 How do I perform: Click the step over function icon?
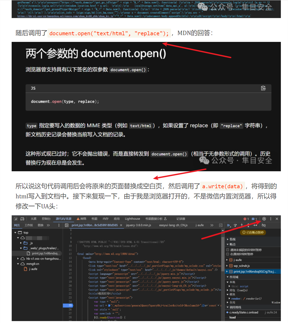tap(235, 225)
